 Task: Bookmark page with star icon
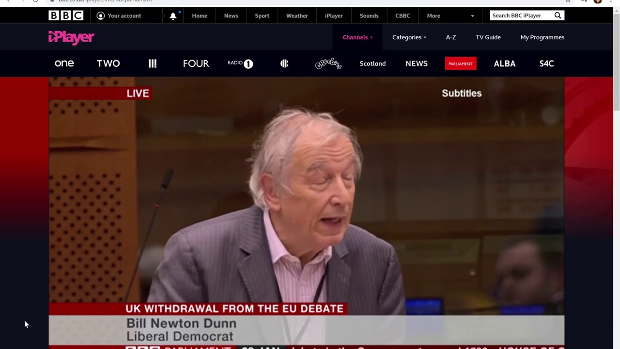pyautogui.click(x=568, y=1)
